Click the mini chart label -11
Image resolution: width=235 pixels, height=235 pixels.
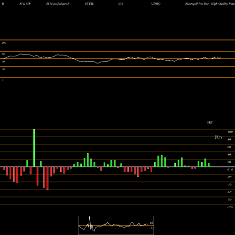pos(151,228)
